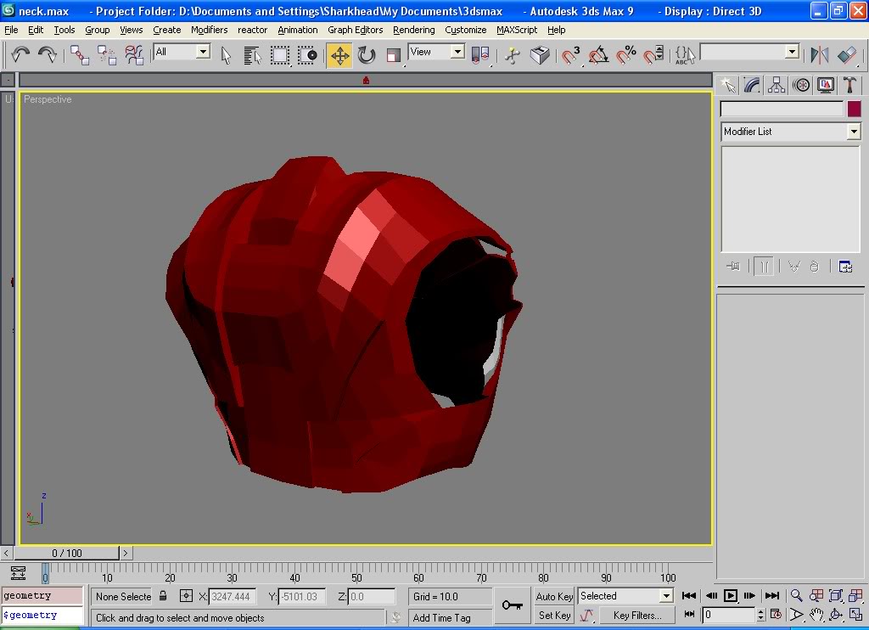Toggle the Selection Lock padlock
The height and width of the screenshot is (630, 869).
coord(163,596)
